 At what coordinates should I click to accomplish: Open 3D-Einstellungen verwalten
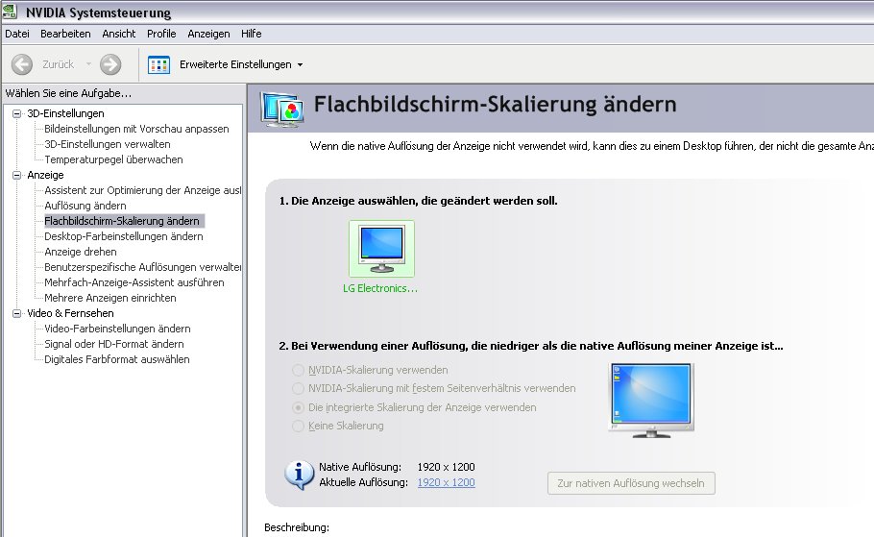tap(108, 144)
